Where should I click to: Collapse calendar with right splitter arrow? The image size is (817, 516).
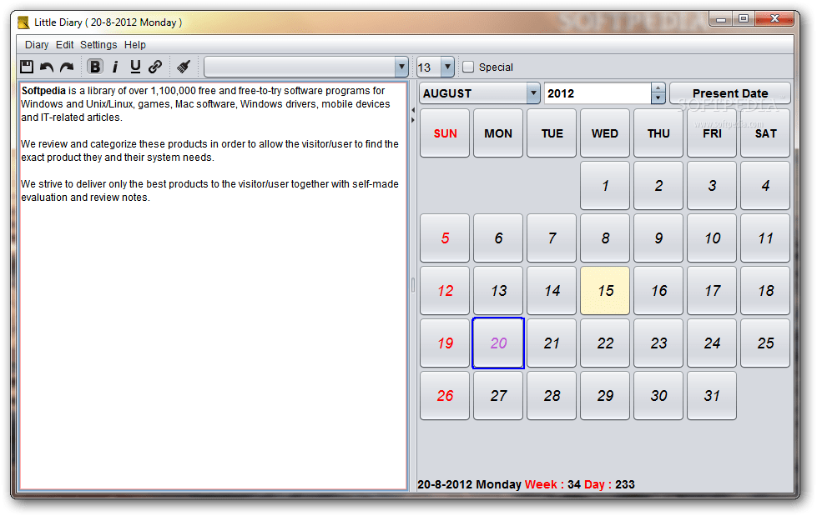412,120
